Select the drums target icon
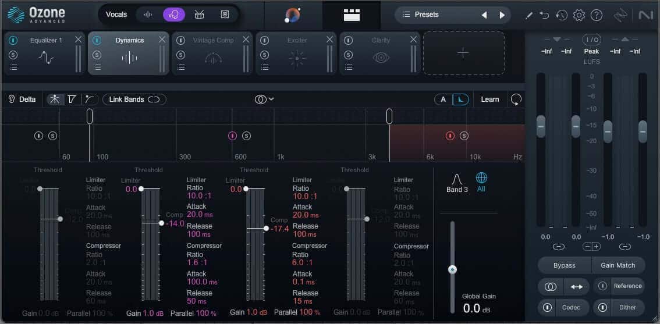Screen dimensions: 660x324 coord(199,15)
